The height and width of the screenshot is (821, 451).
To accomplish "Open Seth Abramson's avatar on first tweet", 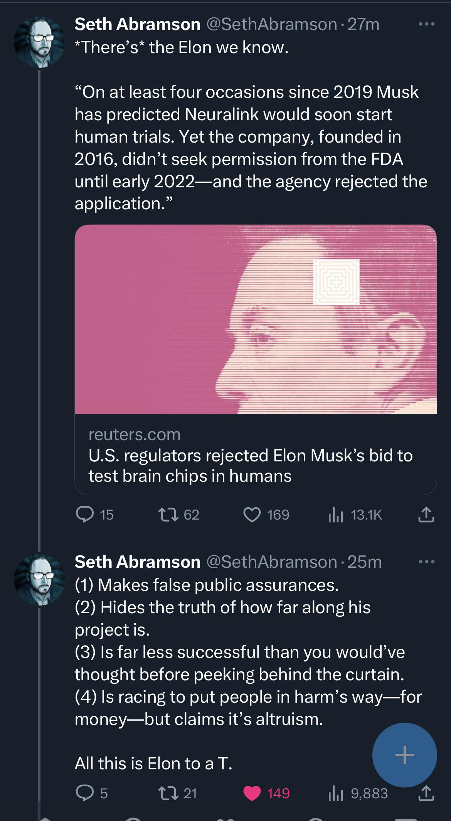I will [x=39, y=42].
